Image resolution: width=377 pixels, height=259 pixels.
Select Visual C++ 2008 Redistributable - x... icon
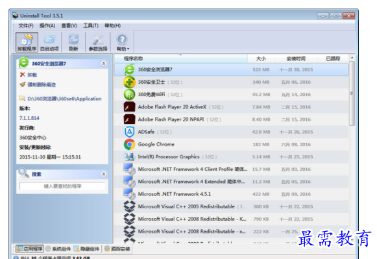(129, 231)
